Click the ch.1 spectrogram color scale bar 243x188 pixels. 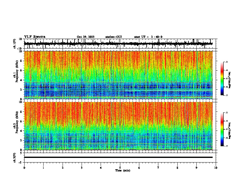(x=222, y=79)
